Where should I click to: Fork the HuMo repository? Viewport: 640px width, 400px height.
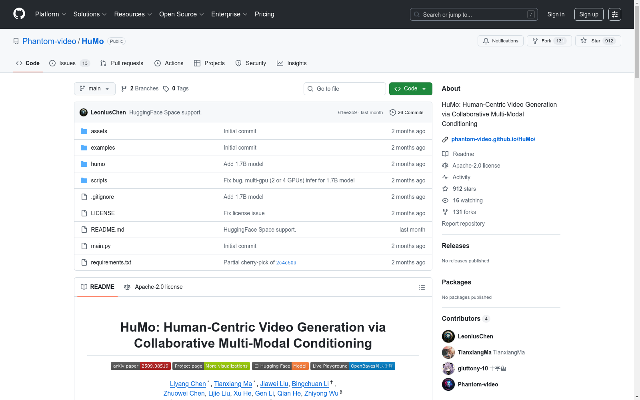pyautogui.click(x=549, y=41)
